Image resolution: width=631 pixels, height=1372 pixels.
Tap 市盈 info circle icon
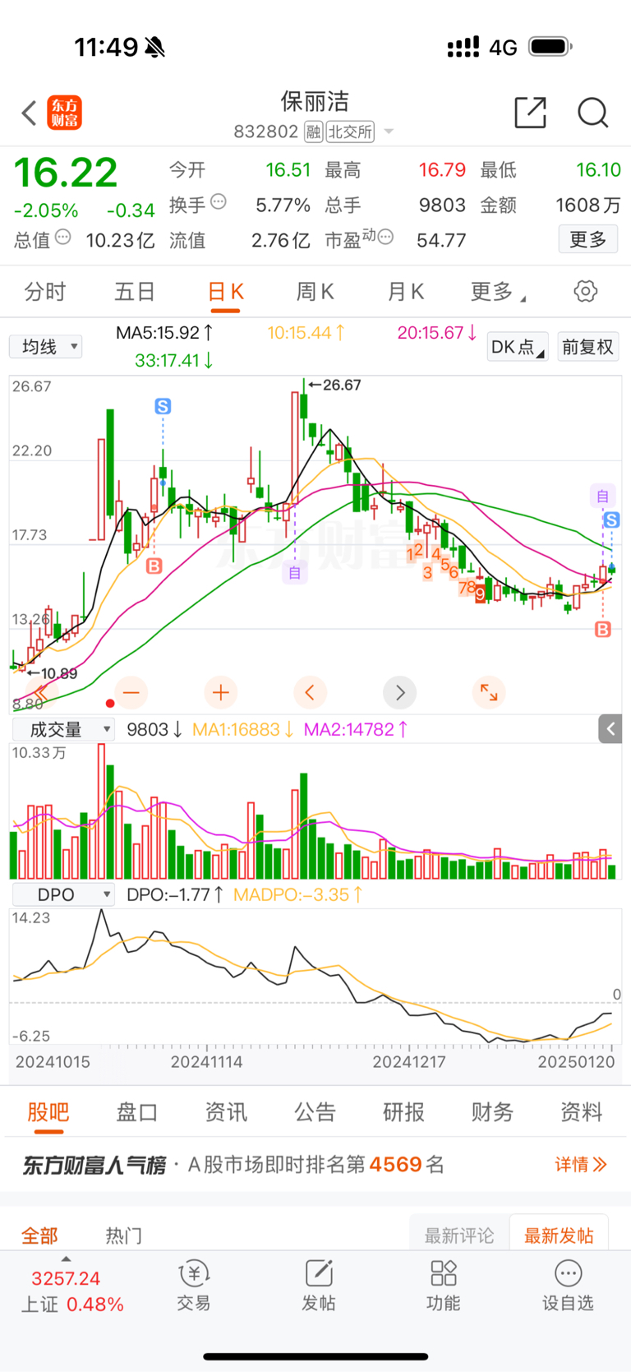[385, 238]
